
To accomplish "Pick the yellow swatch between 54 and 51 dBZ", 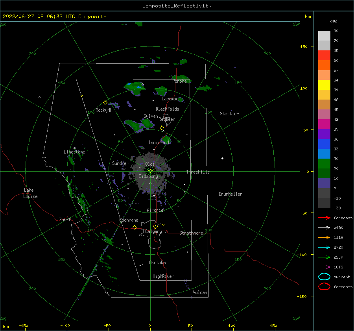I will [x=324, y=85].
